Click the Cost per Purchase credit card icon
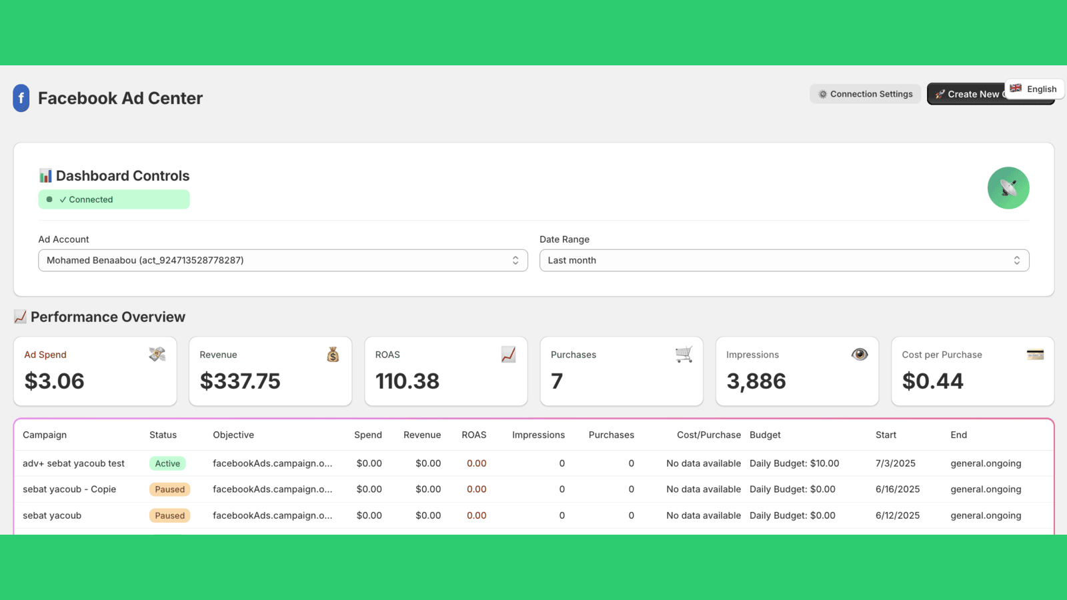The width and height of the screenshot is (1067, 600). [1035, 355]
